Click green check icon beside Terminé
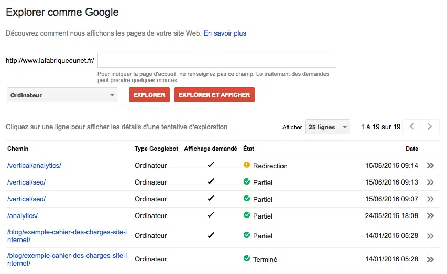The image size is (447, 274). pyautogui.click(x=247, y=259)
